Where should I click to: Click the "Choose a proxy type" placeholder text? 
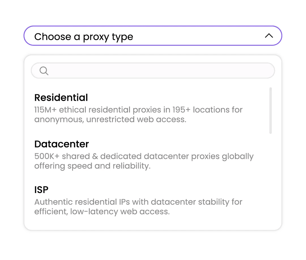pyautogui.click(x=84, y=37)
